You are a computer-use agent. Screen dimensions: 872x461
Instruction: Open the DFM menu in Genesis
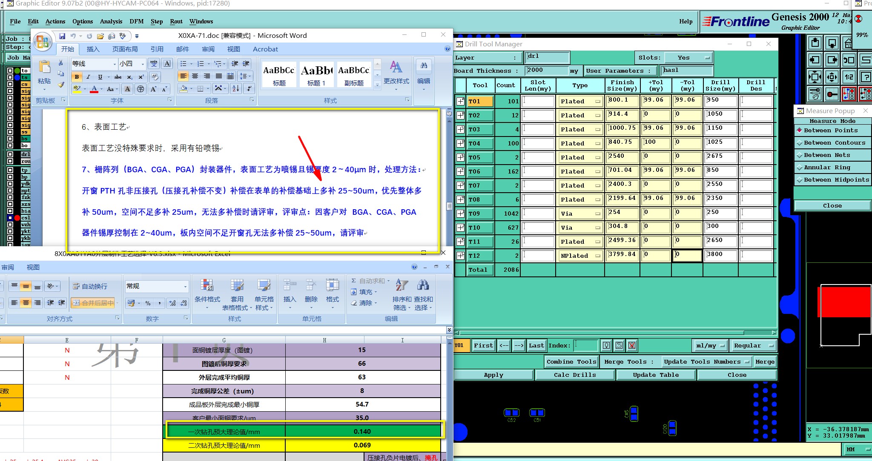[136, 21]
